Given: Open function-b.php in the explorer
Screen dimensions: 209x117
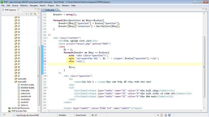Looking at the screenshot, I should [26, 87].
